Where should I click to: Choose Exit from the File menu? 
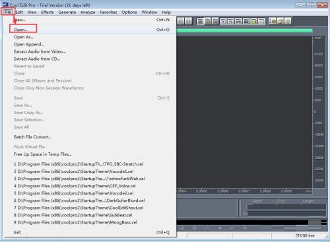pos(90,232)
